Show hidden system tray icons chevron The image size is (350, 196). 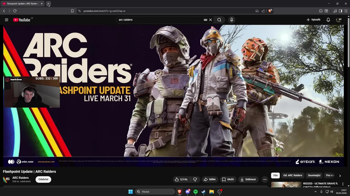315,192
